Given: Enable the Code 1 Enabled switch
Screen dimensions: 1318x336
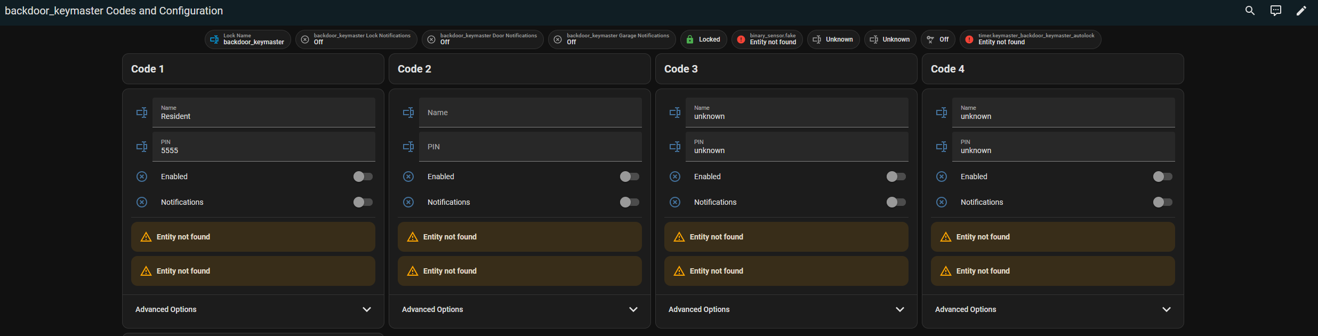Looking at the screenshot, I should [x=363, y=177].
